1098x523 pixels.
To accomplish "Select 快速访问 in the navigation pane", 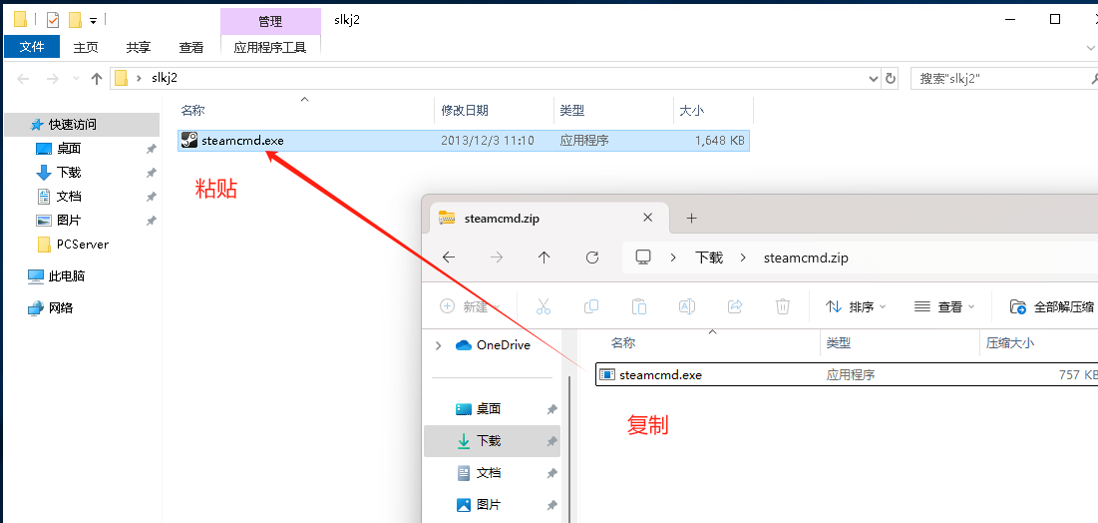I will (73, 125).
